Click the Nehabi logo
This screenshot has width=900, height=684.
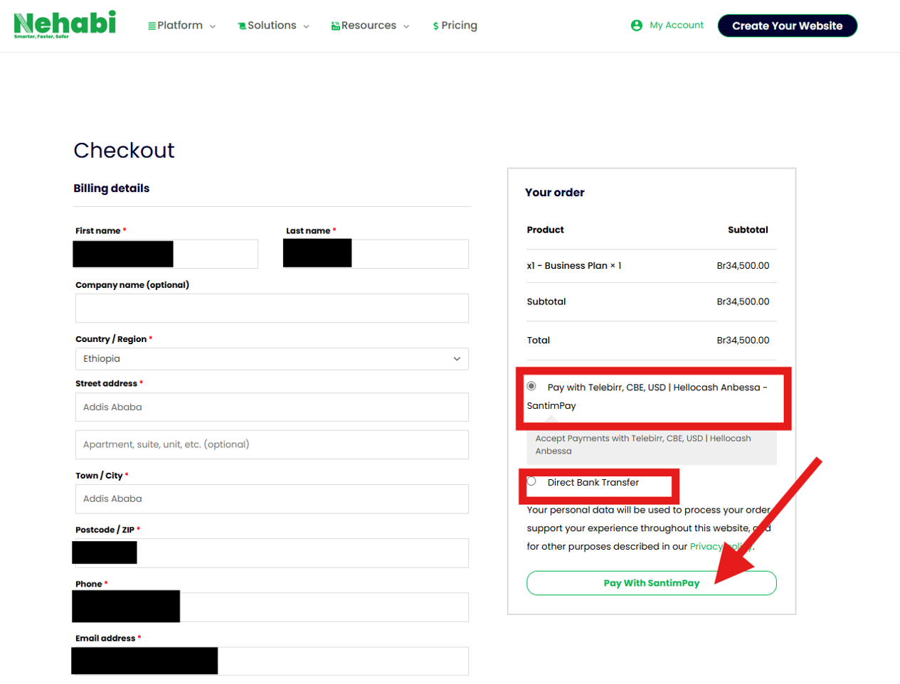coord(65,25)
